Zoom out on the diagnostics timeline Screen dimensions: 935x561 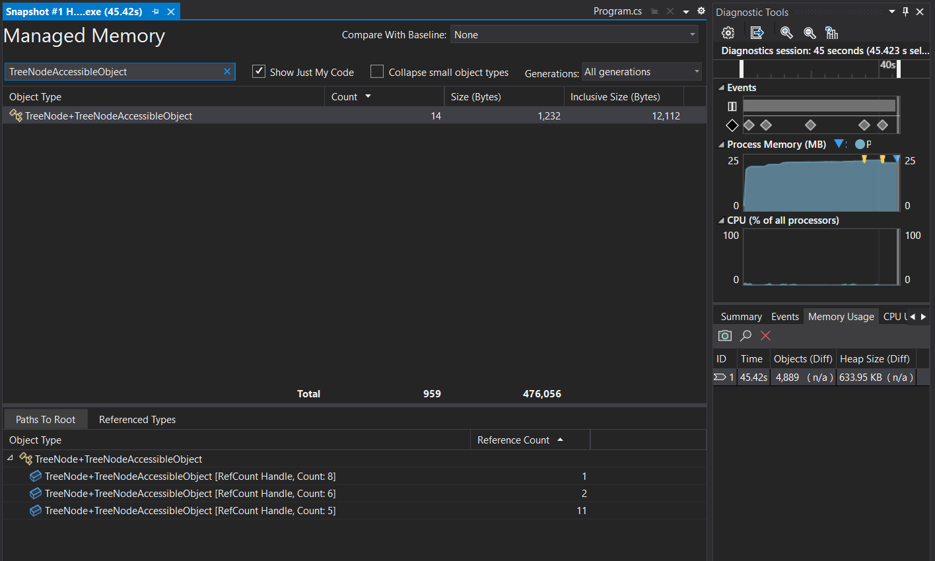pos(810,32)
